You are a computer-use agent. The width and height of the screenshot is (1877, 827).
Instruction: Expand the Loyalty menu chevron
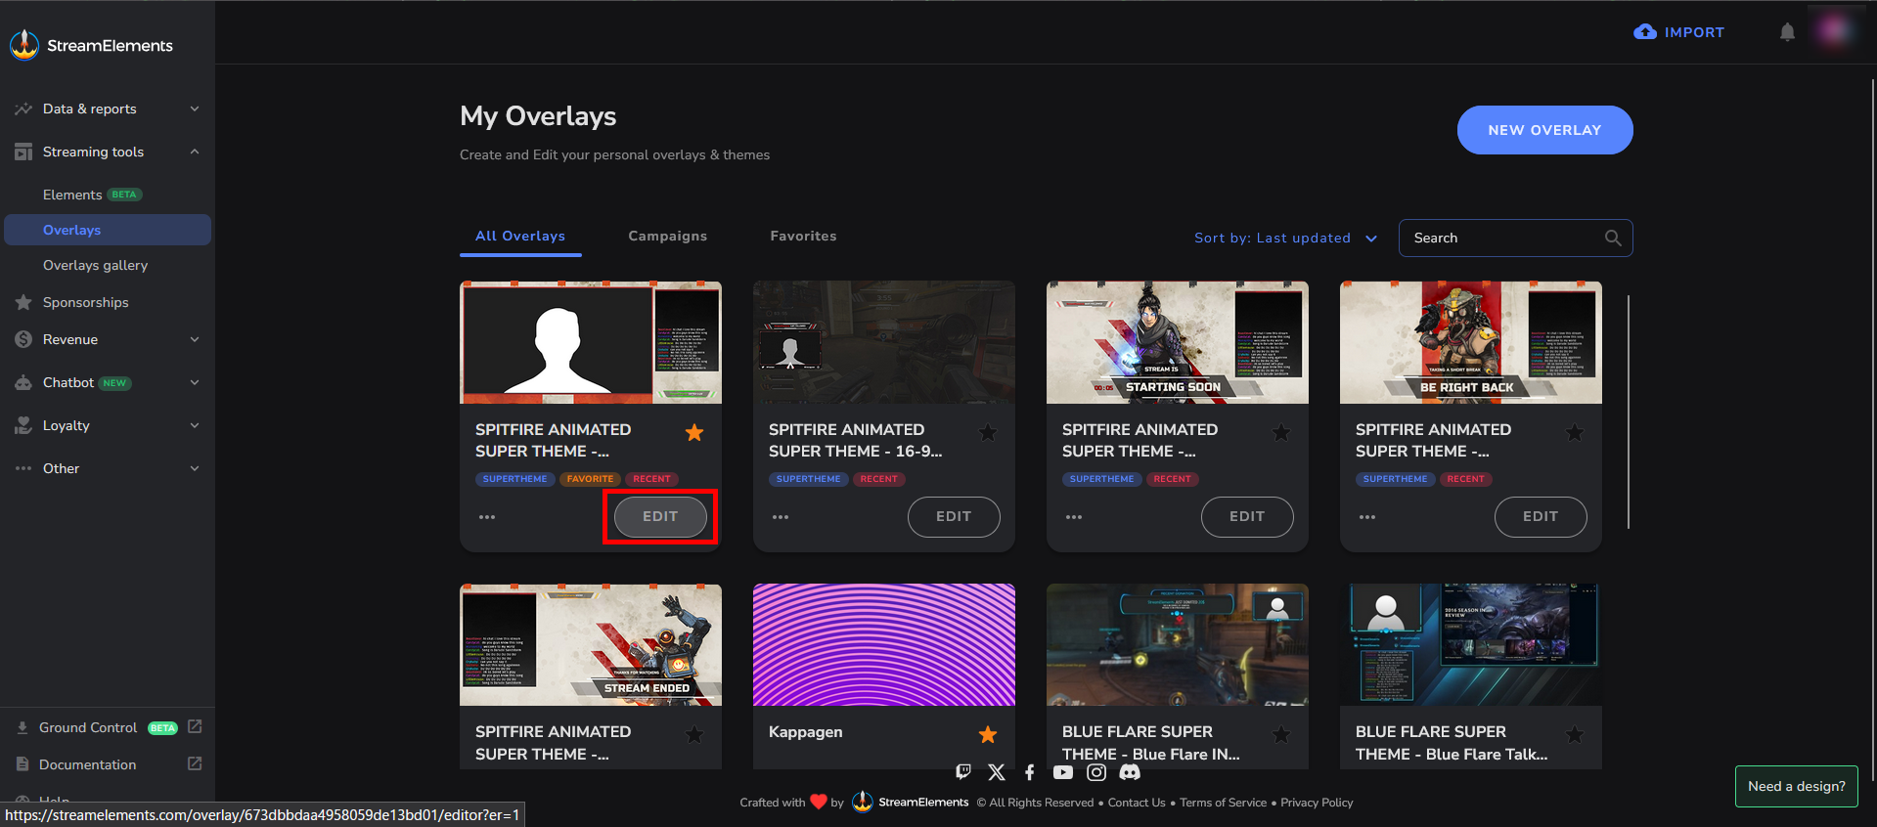[195, 425]
